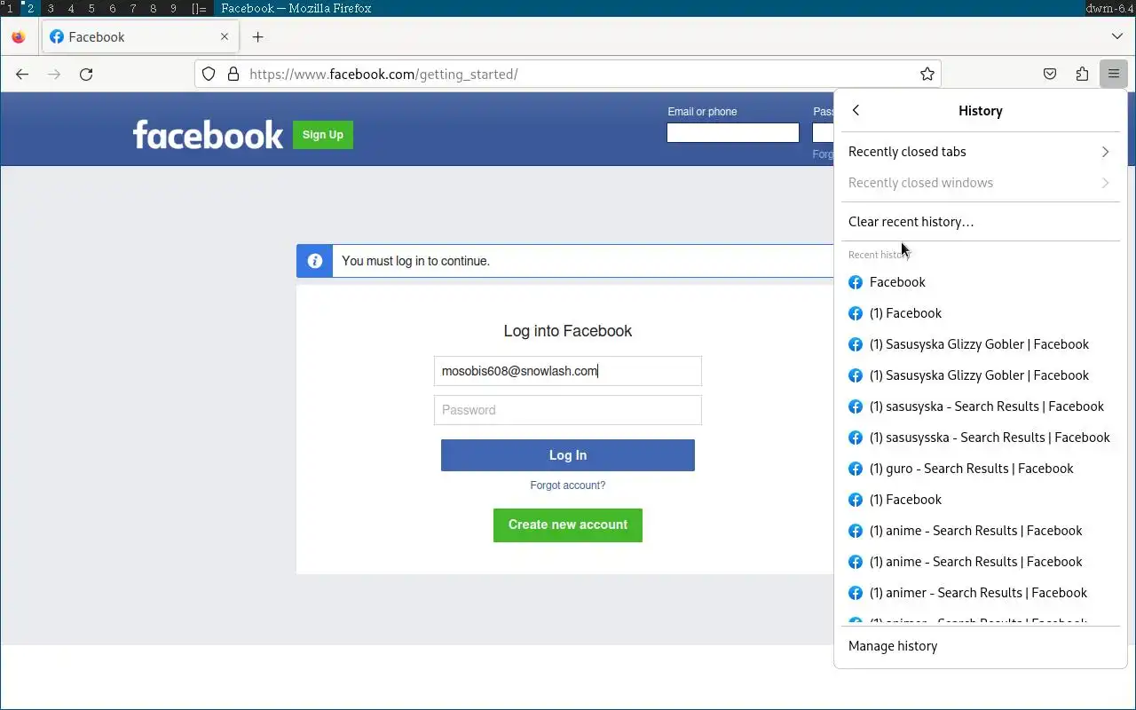
Task: Focus the Password field in login form
Action: pos(568,410)
